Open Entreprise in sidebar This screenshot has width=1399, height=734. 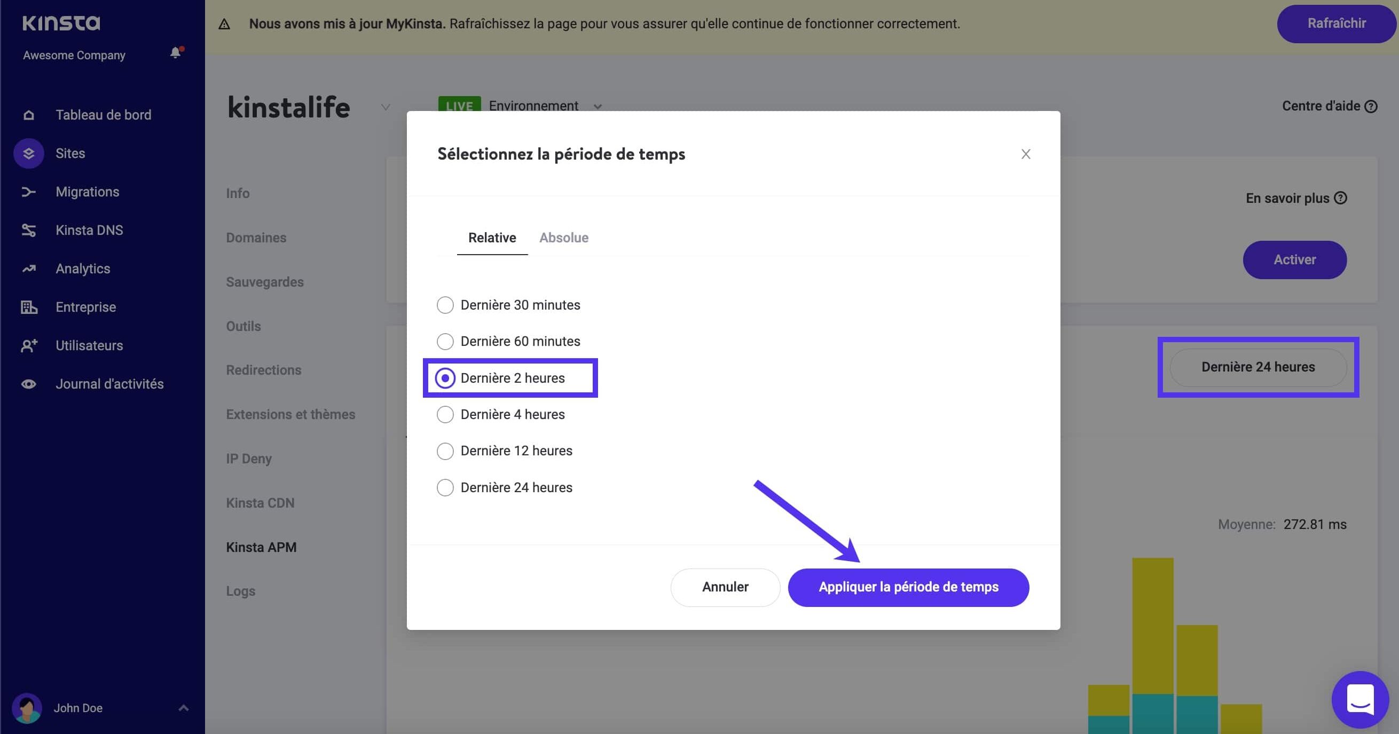tap(86, 307)
